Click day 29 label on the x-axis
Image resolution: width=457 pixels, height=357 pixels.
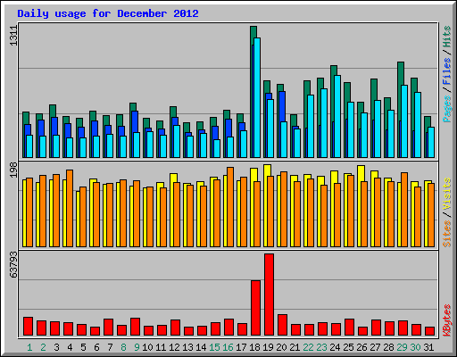[x=402, y=347]
